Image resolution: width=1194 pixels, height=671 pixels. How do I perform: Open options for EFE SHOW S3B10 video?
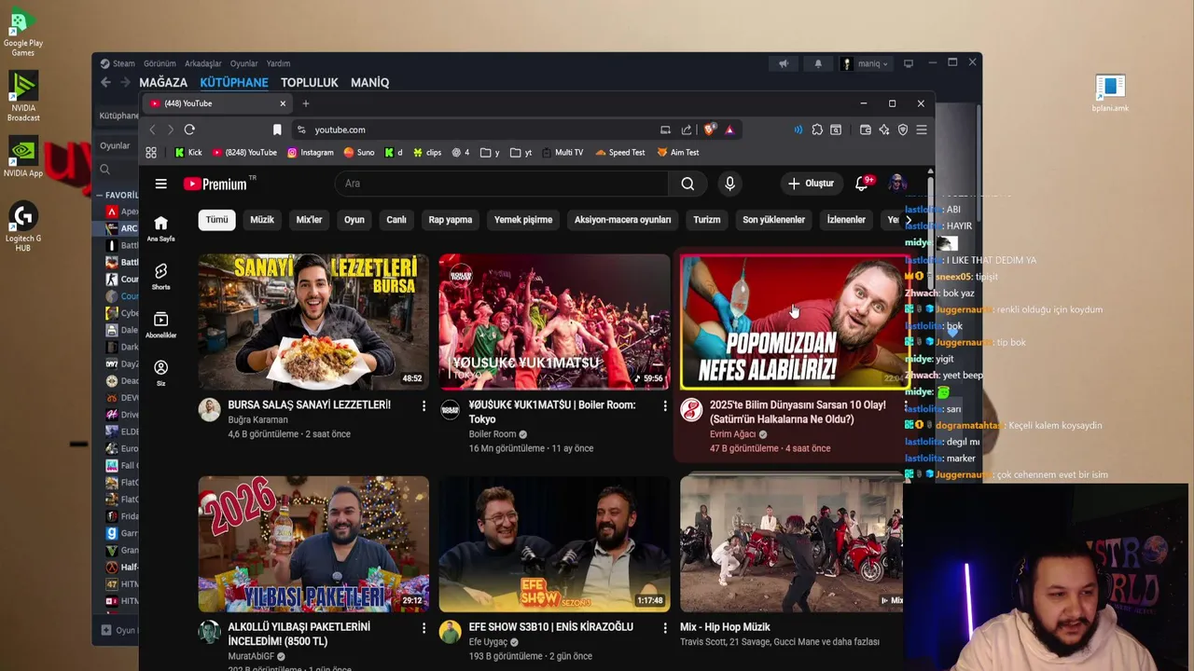point(665,628)
